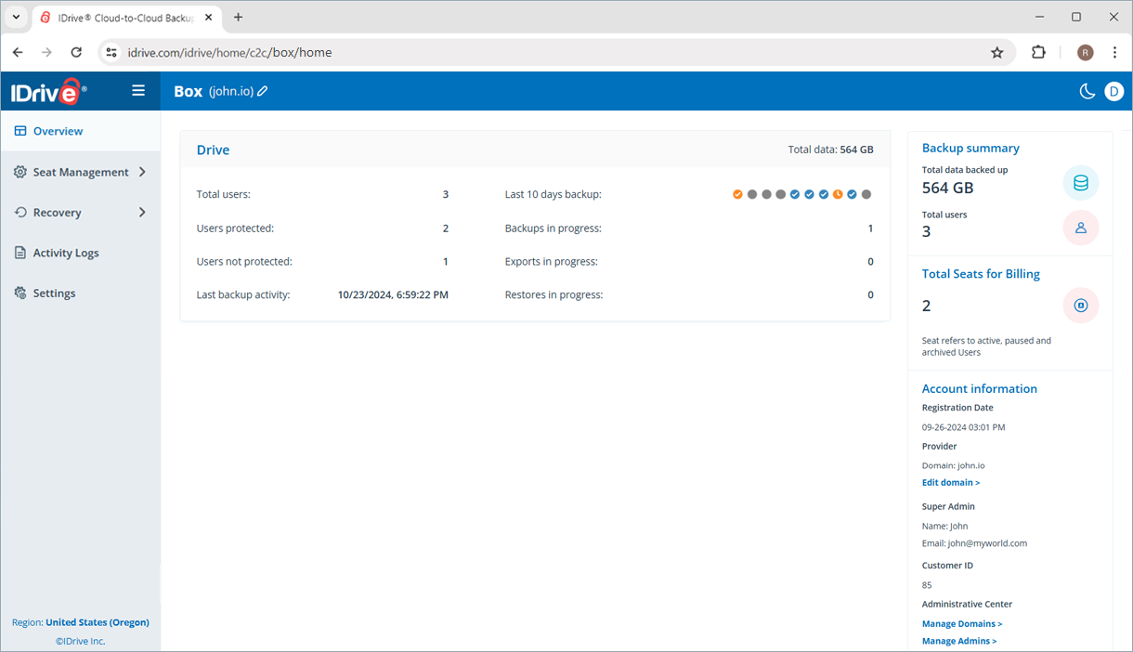Click the Manage Domains link
This screenshot has height=652, width=1133.
click(961, 624)
